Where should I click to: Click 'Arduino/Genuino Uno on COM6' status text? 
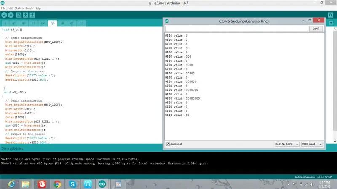pyautogui.click(x=313, y=177)
